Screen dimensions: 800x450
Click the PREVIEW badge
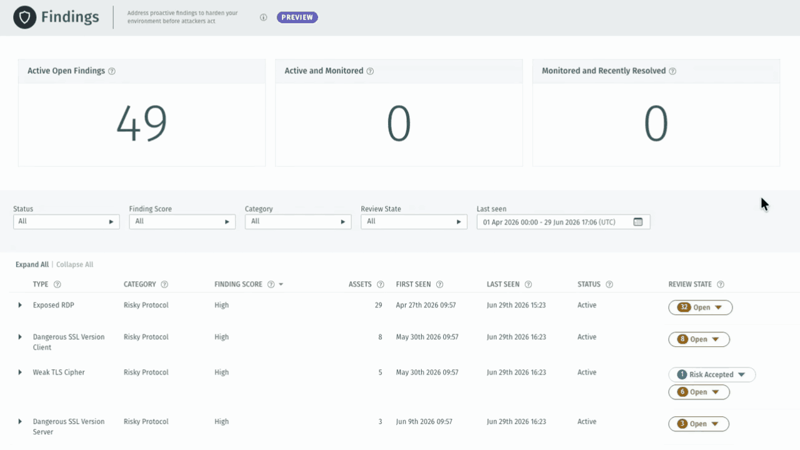(x=297, y=17)
